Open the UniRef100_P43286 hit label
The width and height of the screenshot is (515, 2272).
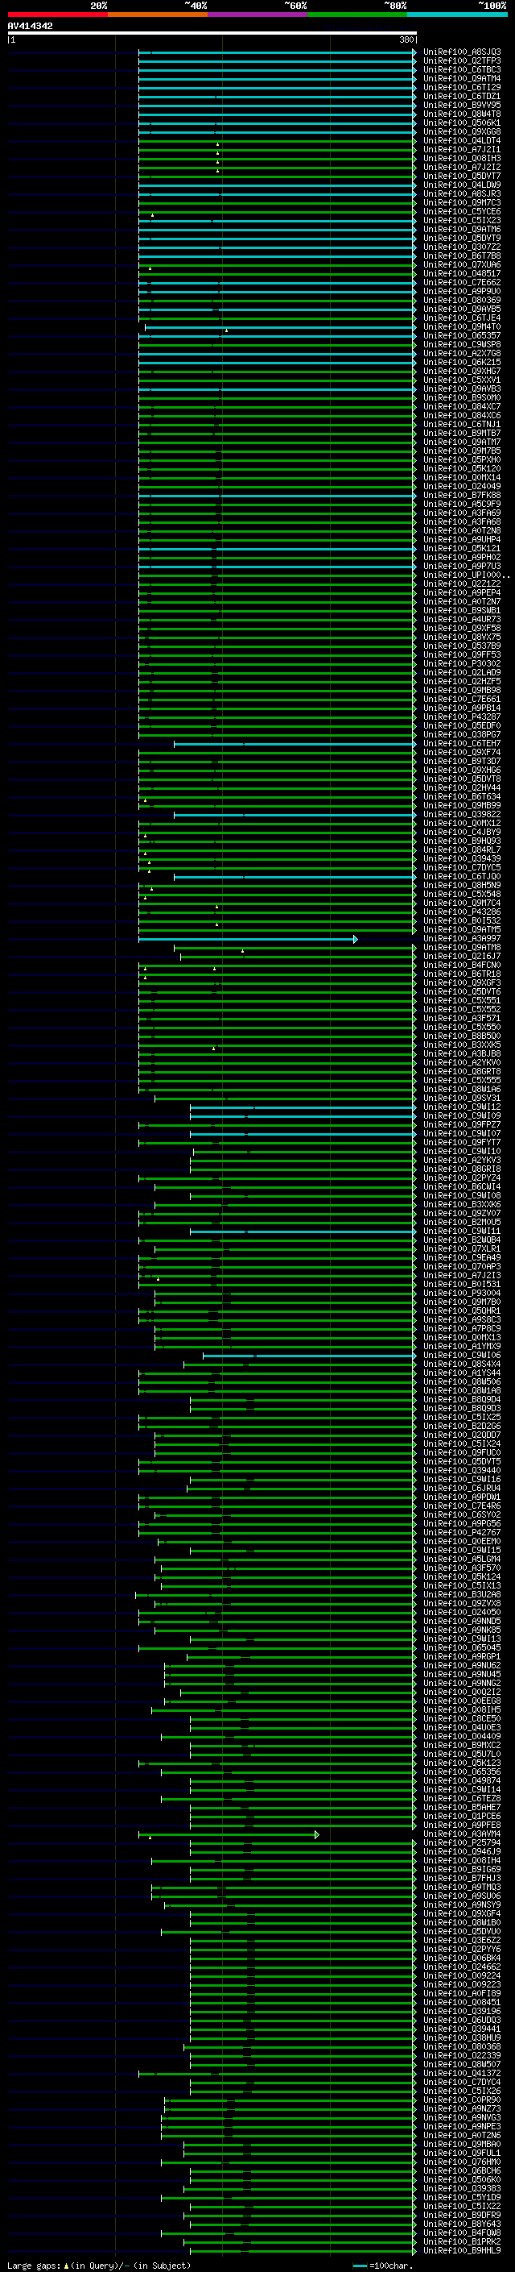click(462, 912)
